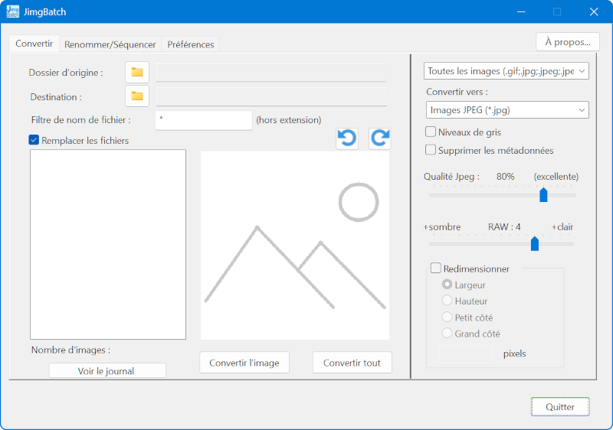This screenshot has height=430, width=613.
Task: Expand the Toutes les images filter dropdown
Action: pyautogui.click(x=506, y=71)
